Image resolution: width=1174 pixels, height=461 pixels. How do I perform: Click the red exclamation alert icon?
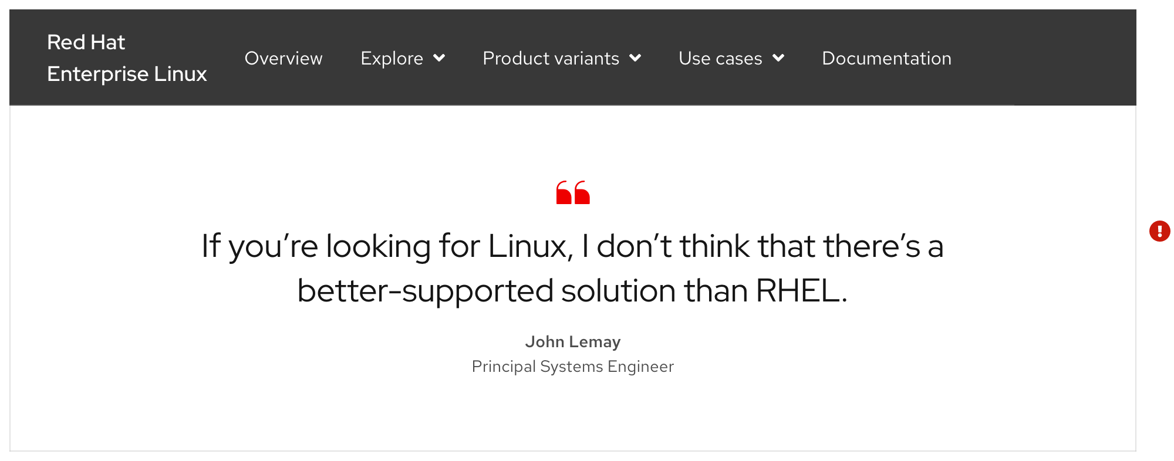click(1159, 232)
